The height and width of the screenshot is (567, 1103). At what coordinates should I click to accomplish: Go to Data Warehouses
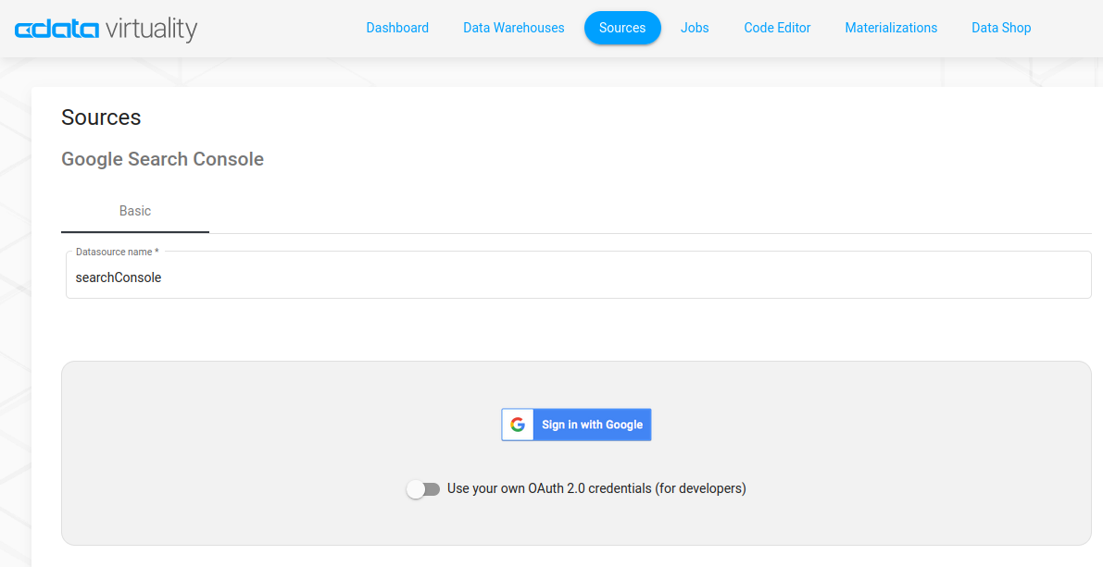coord(513,28)
